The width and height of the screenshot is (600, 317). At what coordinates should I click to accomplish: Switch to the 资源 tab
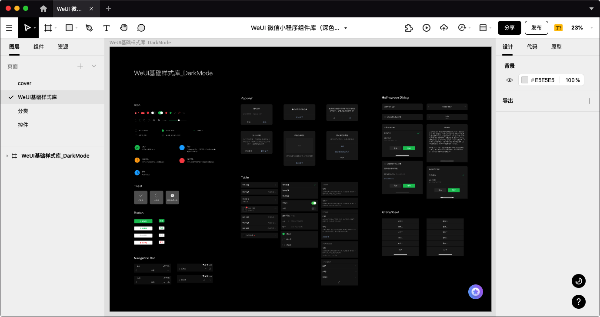63,47
